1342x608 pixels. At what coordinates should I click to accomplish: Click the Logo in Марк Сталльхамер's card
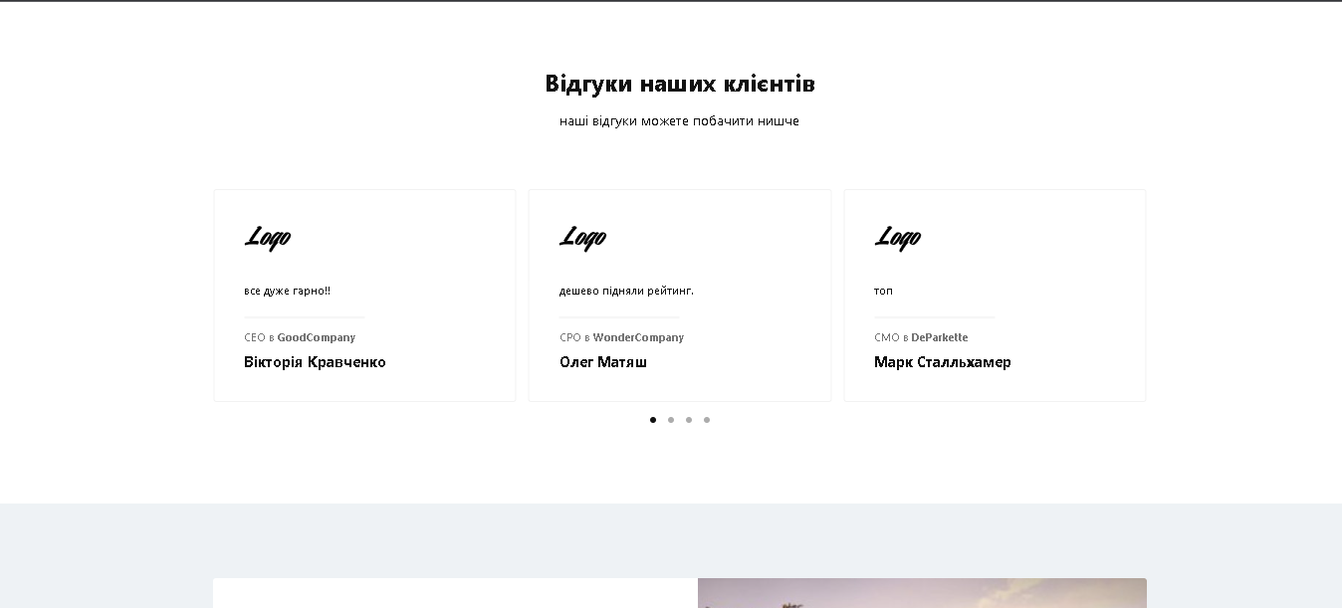(x=898, y=238)
